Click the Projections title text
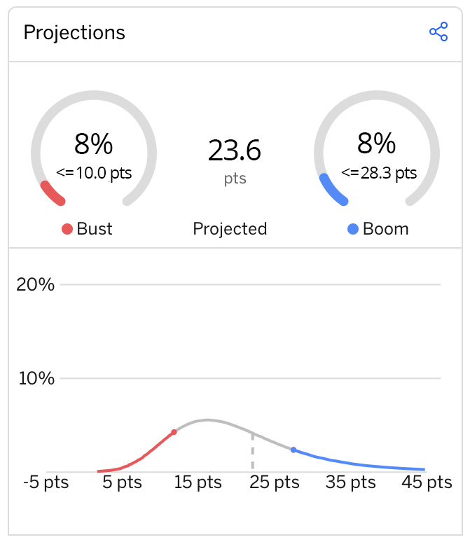The height and width of the screenshot is (542, 470). coord(74,33)
